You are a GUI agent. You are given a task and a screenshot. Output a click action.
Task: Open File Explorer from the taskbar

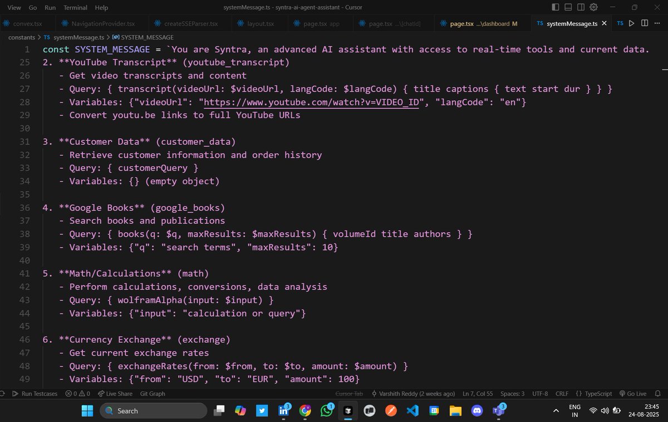(x=455, y=411)
